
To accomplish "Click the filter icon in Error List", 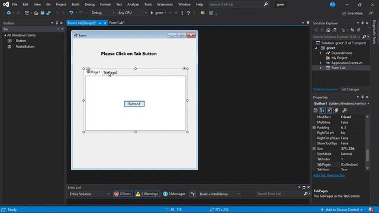I will 192,194.
